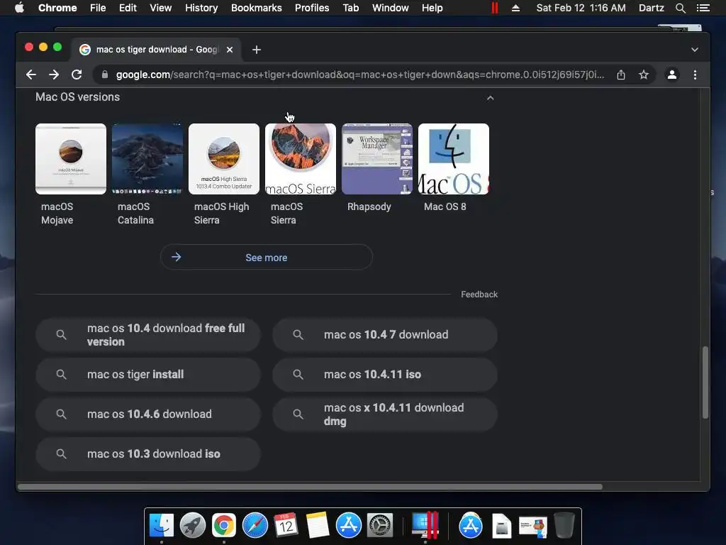Click the Google favicon on the tab
This screenshot has width=726, height=545.
click(85, 50)
